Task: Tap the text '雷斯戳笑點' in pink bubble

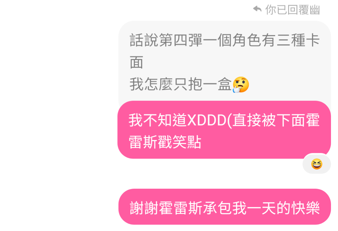Action: [x=165, y=142]
